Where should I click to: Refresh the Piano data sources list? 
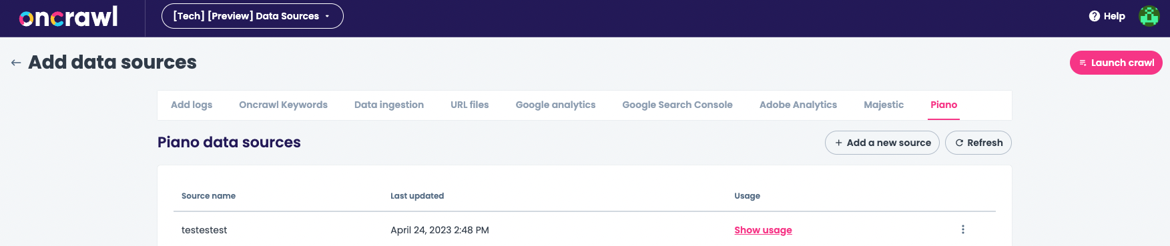click(978, 143)
